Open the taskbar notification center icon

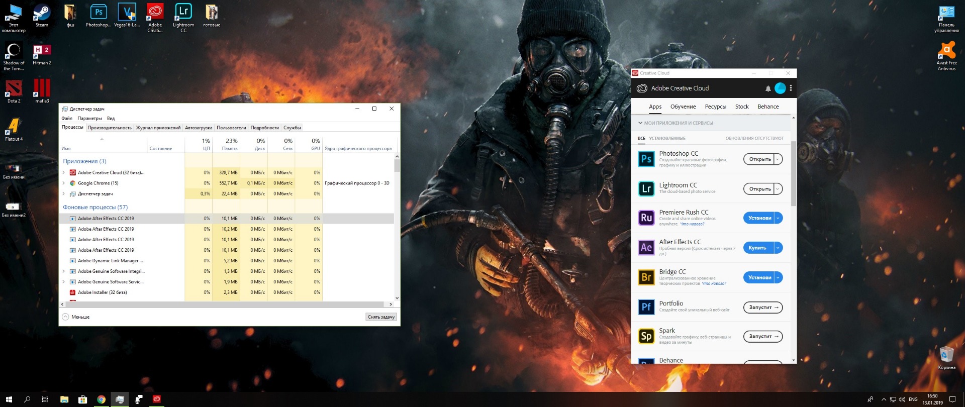pos(952,399)
